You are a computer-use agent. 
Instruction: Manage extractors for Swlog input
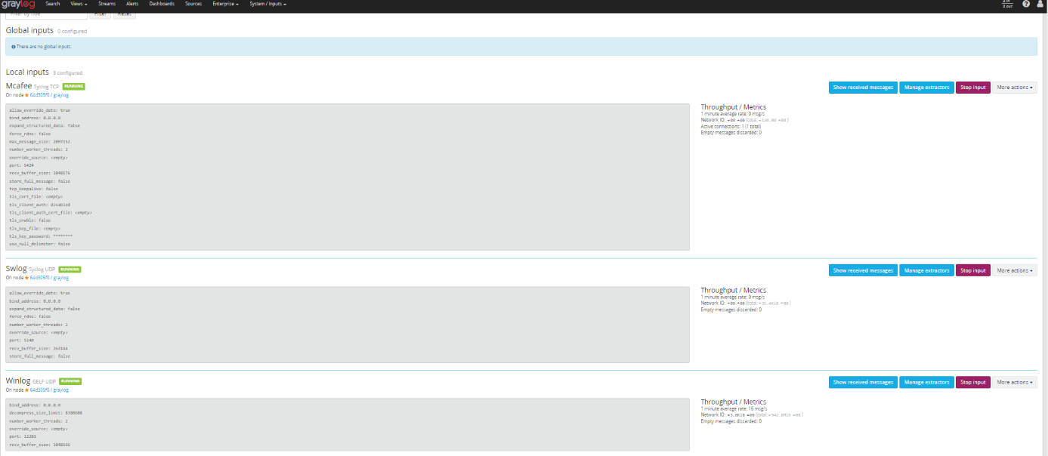click(x=926, y=270)
